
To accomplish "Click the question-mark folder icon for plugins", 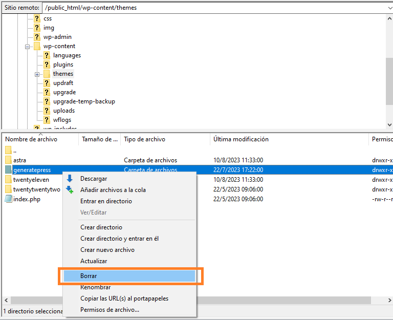I will tap(47, 65).
